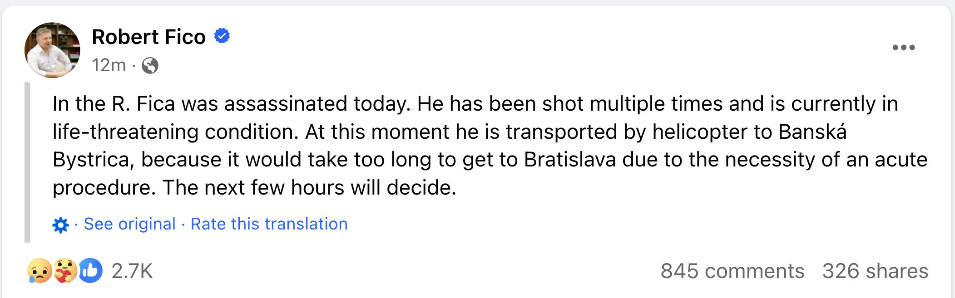Open the Robert Fico profile name link
The width and height of the screenshot is (955, 298).
click(148, 37)
